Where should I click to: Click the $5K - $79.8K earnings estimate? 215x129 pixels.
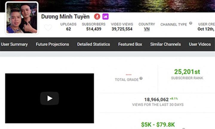tap(158, 125)
